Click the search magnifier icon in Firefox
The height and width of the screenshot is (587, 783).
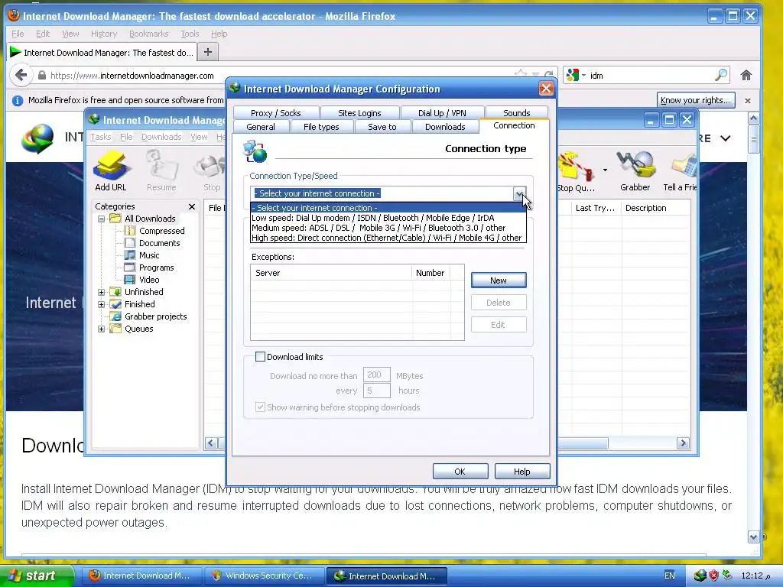720,76
